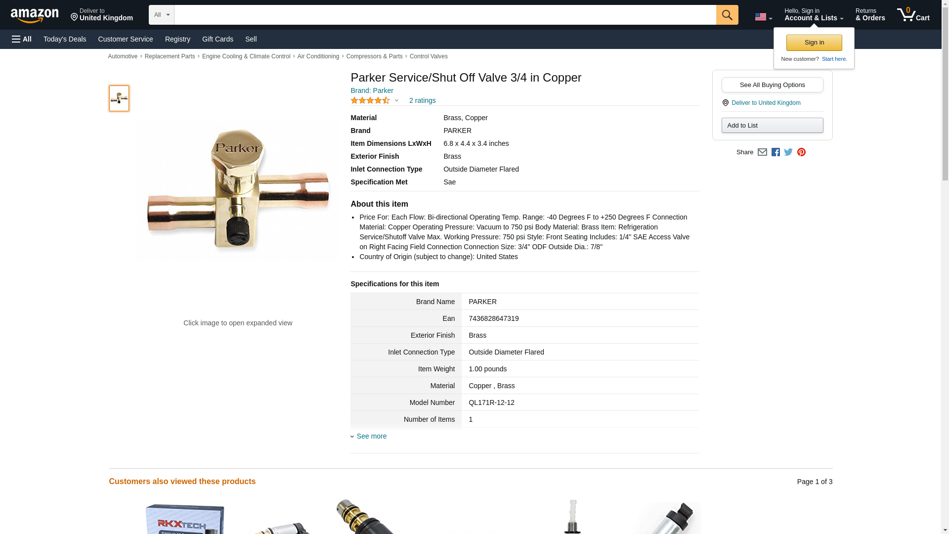
Task: Click the Sign in button
Action: point(814,43)
